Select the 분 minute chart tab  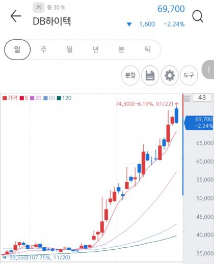(x=121, y=49)
